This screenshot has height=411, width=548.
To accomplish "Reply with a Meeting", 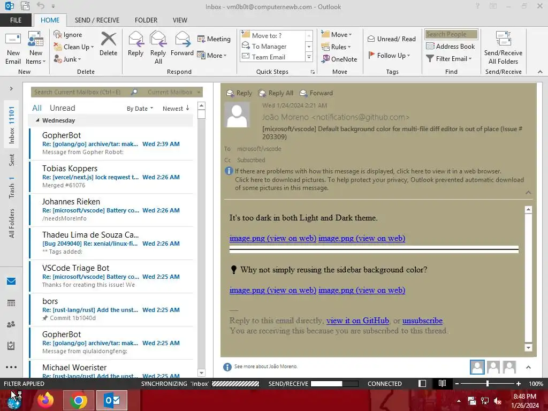I will click(214, 39).
